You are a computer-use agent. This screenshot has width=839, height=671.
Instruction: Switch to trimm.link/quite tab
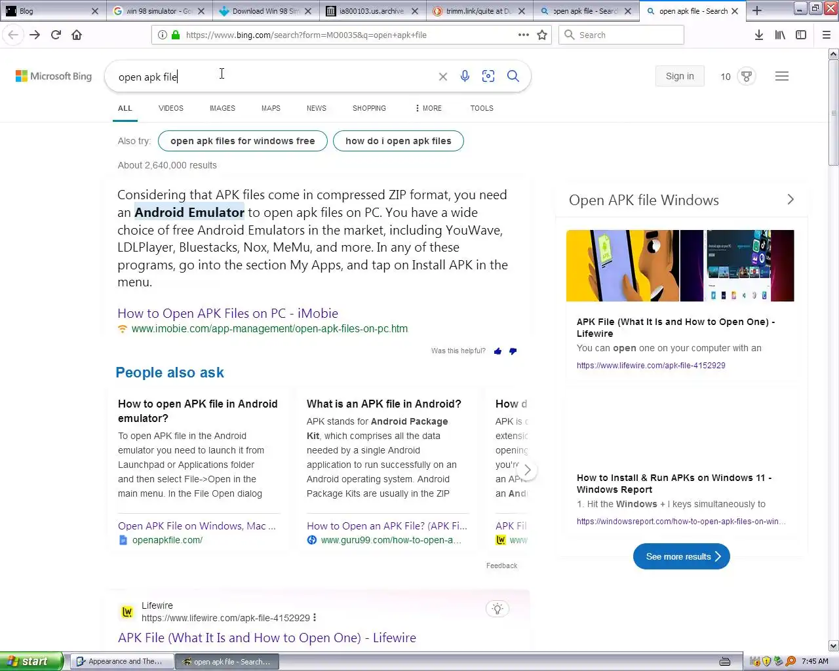click(x=478, y=10)
